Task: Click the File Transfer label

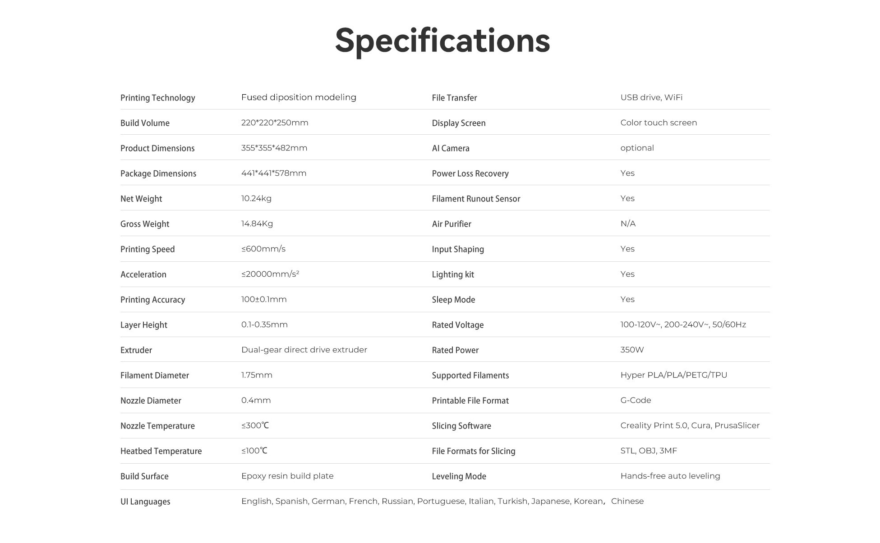Action: point(454,98)
